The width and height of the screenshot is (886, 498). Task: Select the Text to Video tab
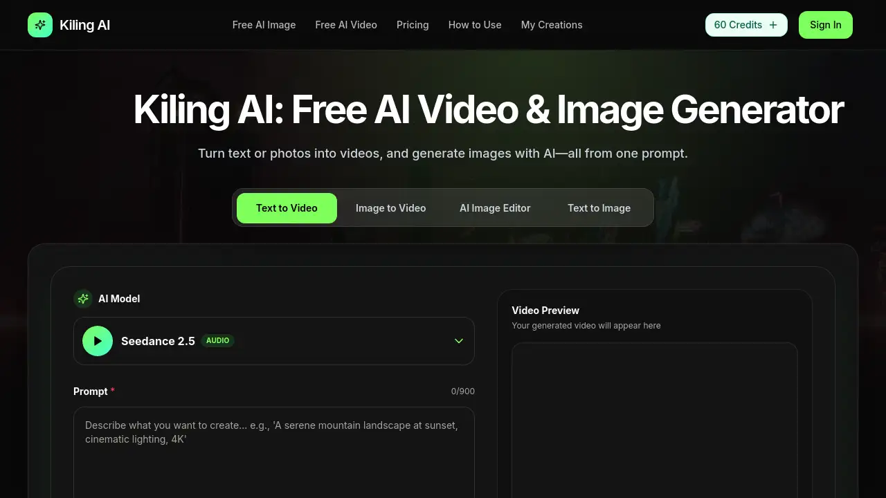tap(287, 208)
